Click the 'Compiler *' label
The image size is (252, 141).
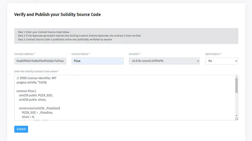(x=135, y=54)
